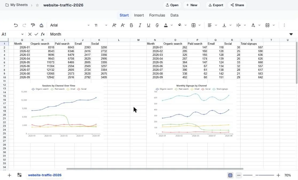Click the merge cells icon
Viewport: 298px width, 180px height.
pos(268,25)
